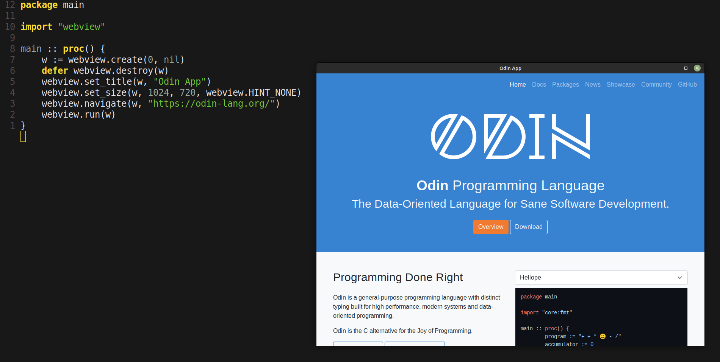This screenshot has width=720, height=362.
Task: Click the webview.set_title line in editor
Action: pos(126,82)
